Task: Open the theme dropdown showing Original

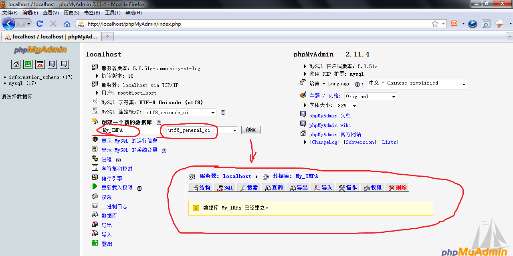Action: (x=370, y=97)
